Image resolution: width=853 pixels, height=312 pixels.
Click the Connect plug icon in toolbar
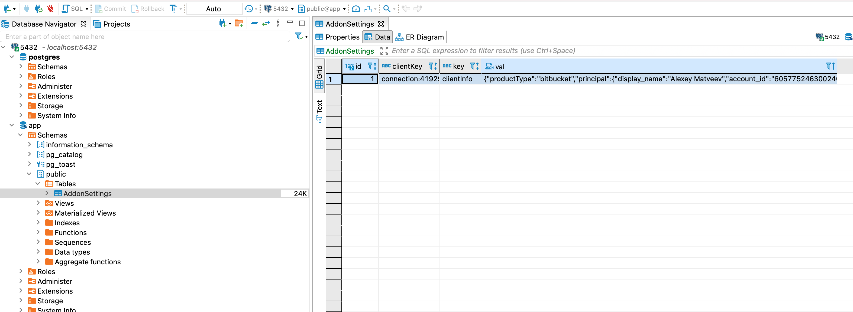pos(27,9)
